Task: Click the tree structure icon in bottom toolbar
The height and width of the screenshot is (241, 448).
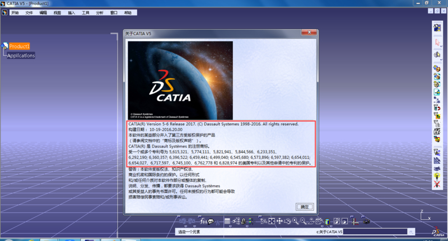Action: pos(236,221)
